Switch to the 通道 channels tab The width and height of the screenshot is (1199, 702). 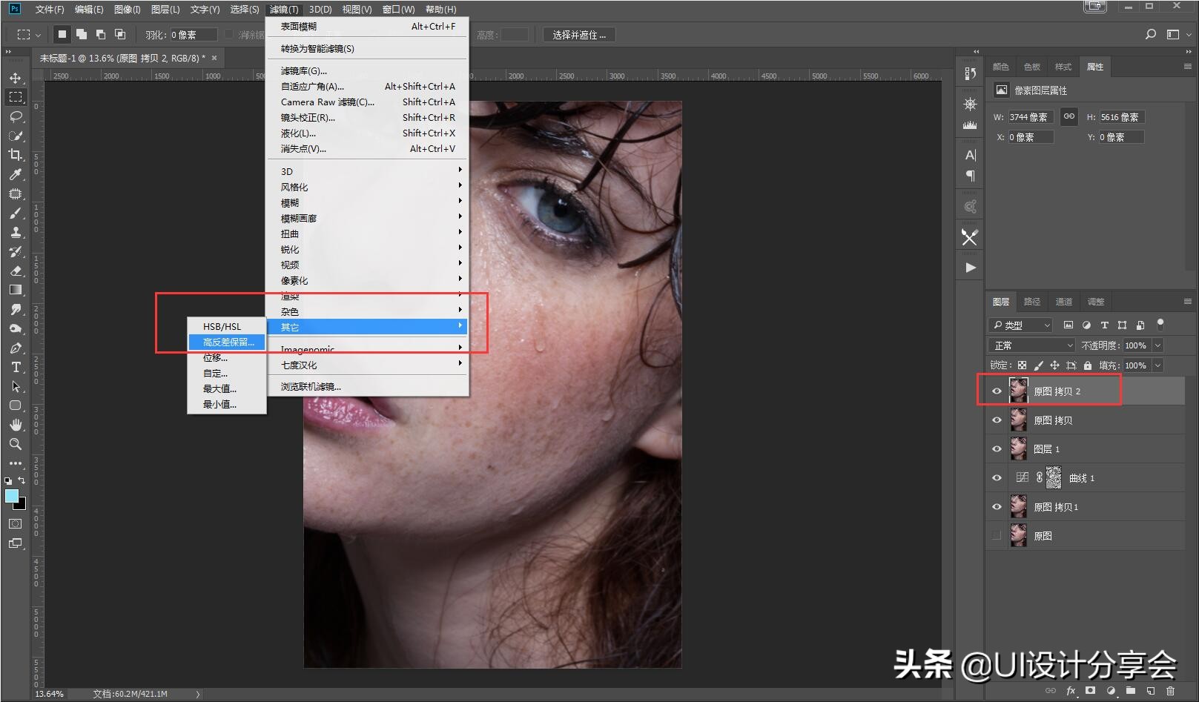click(1064, 302)
